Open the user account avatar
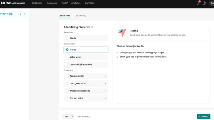 pos(212,3)
